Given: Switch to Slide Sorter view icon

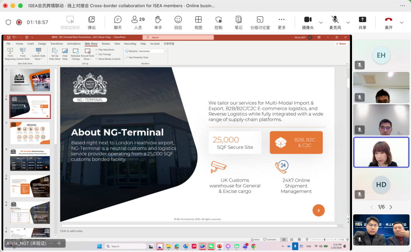Looking at the screenshot, I should pyautogui.click(x=292, y=239).
